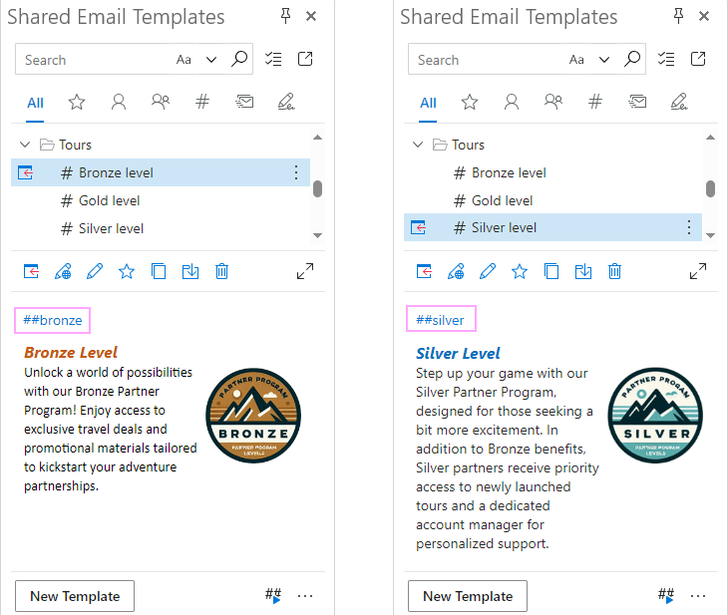Toggle match case Aa in left pane search
The image size is (728, 615).
tap(183, 60)
